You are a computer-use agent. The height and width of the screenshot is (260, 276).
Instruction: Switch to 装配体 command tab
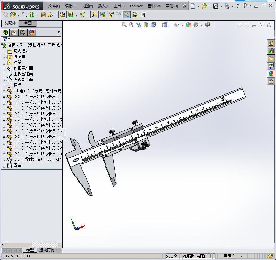(10, 23)
